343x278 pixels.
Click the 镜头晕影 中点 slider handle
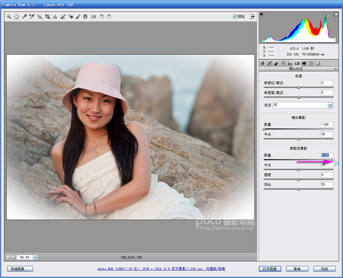coord(299,139)
